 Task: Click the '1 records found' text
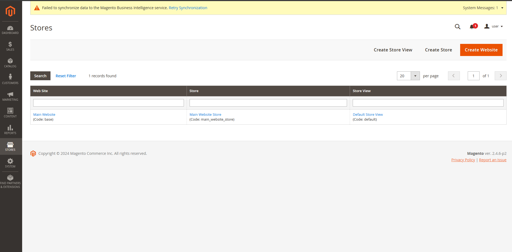(x=103, y=76)
